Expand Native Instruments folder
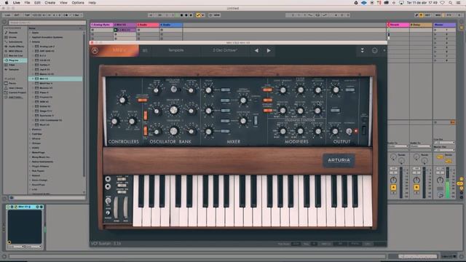The width and height of the screenshot is (466, 262). coord(31,162)
